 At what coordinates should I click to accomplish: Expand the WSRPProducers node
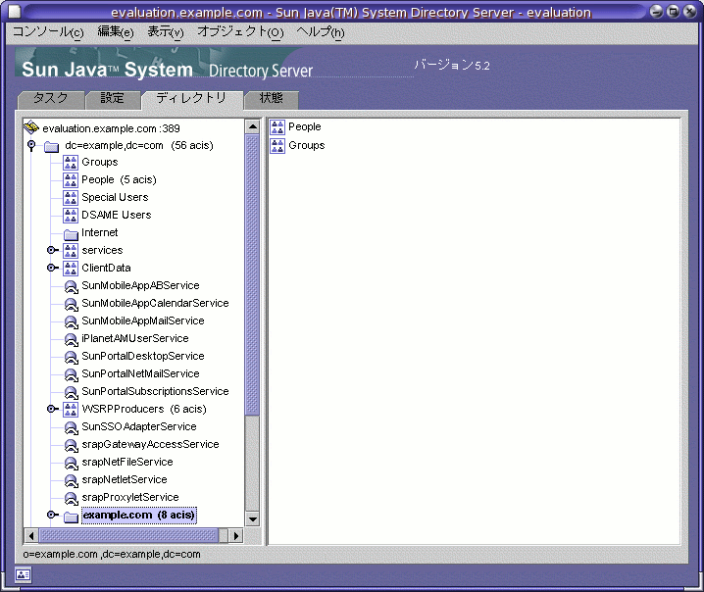coord(53,409)
